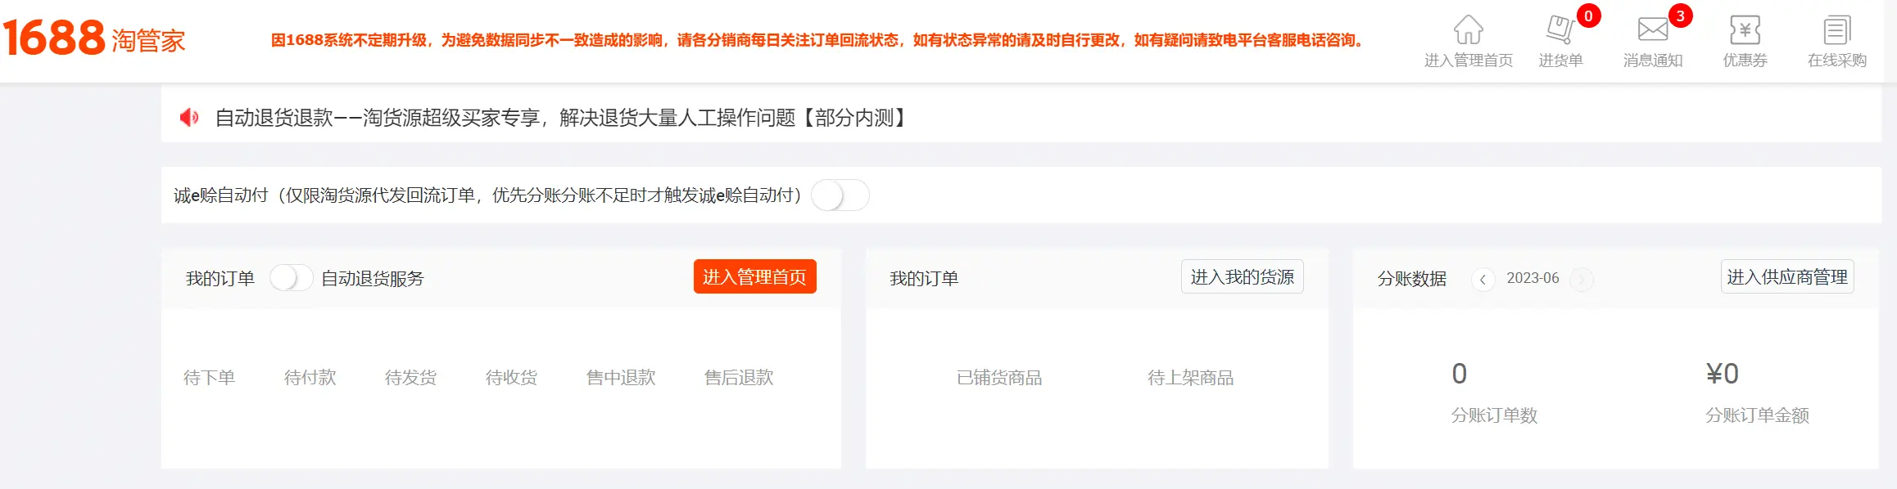Select the 待下单 order status
Screen dimensions: 1897x489
[211, 377]
